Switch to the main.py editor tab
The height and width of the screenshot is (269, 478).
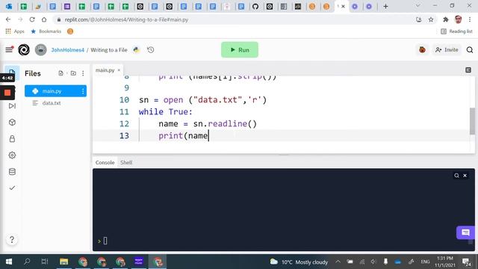coord(105,70)
